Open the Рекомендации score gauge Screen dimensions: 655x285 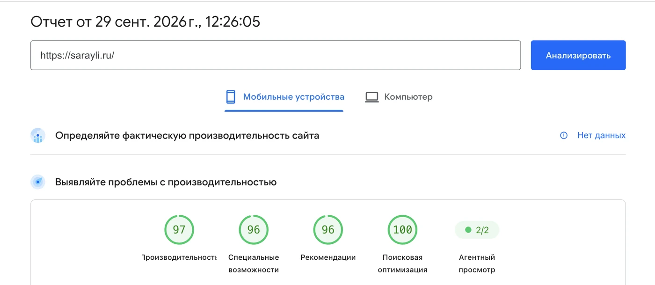[x=328, y=230]
